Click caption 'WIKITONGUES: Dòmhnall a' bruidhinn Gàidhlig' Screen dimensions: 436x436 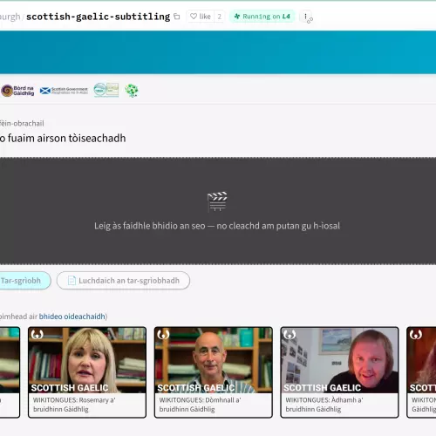(200, 405)
